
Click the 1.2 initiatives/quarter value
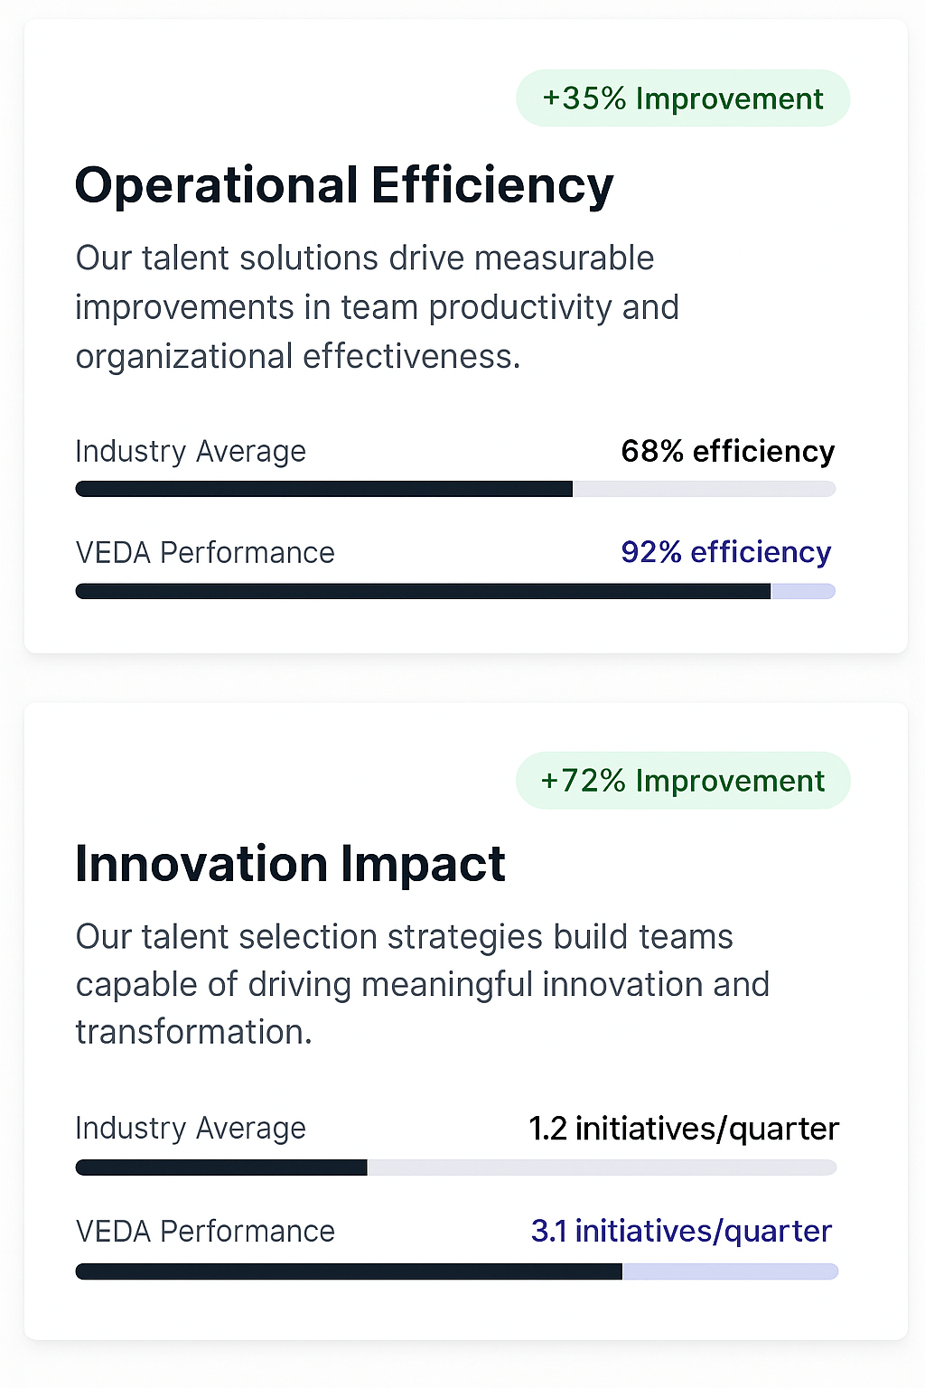coord(684,1129)
